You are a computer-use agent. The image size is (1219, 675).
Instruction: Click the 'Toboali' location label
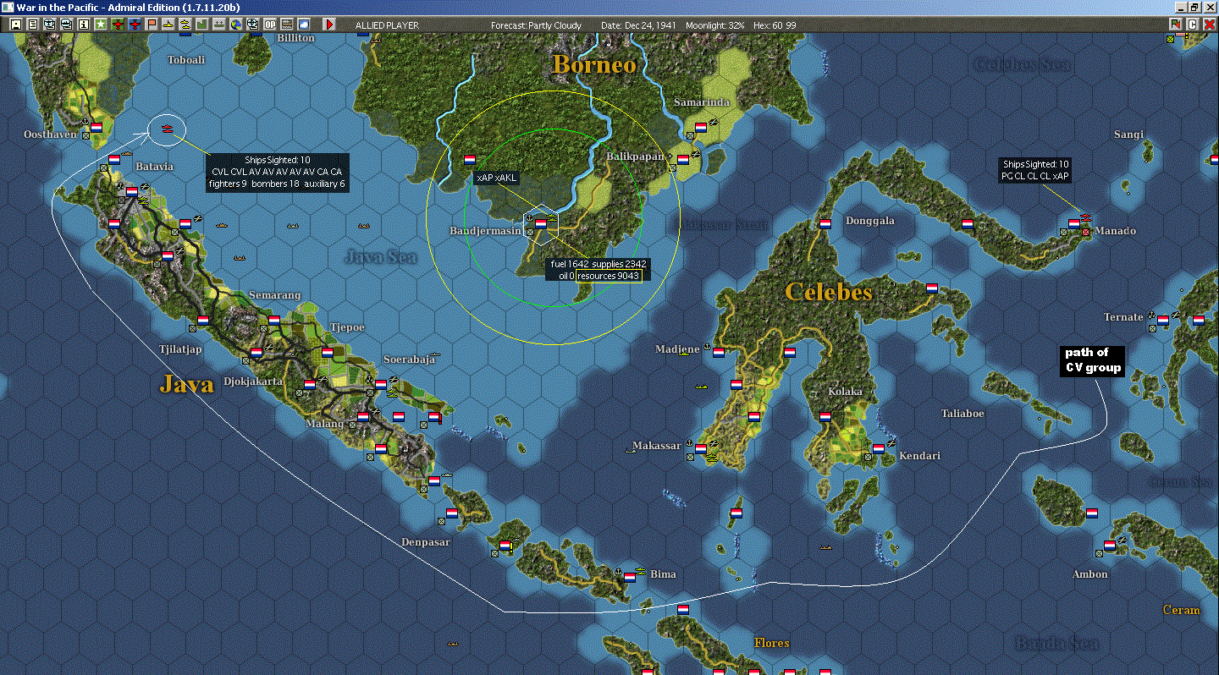click(186, 60)
